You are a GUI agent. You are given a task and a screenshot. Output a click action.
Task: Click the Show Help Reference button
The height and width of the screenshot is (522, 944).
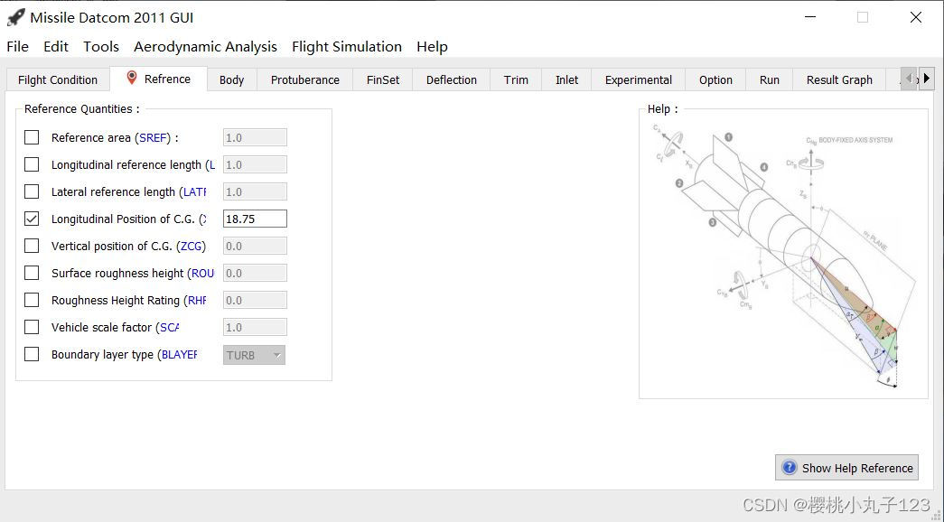point(846,468)
